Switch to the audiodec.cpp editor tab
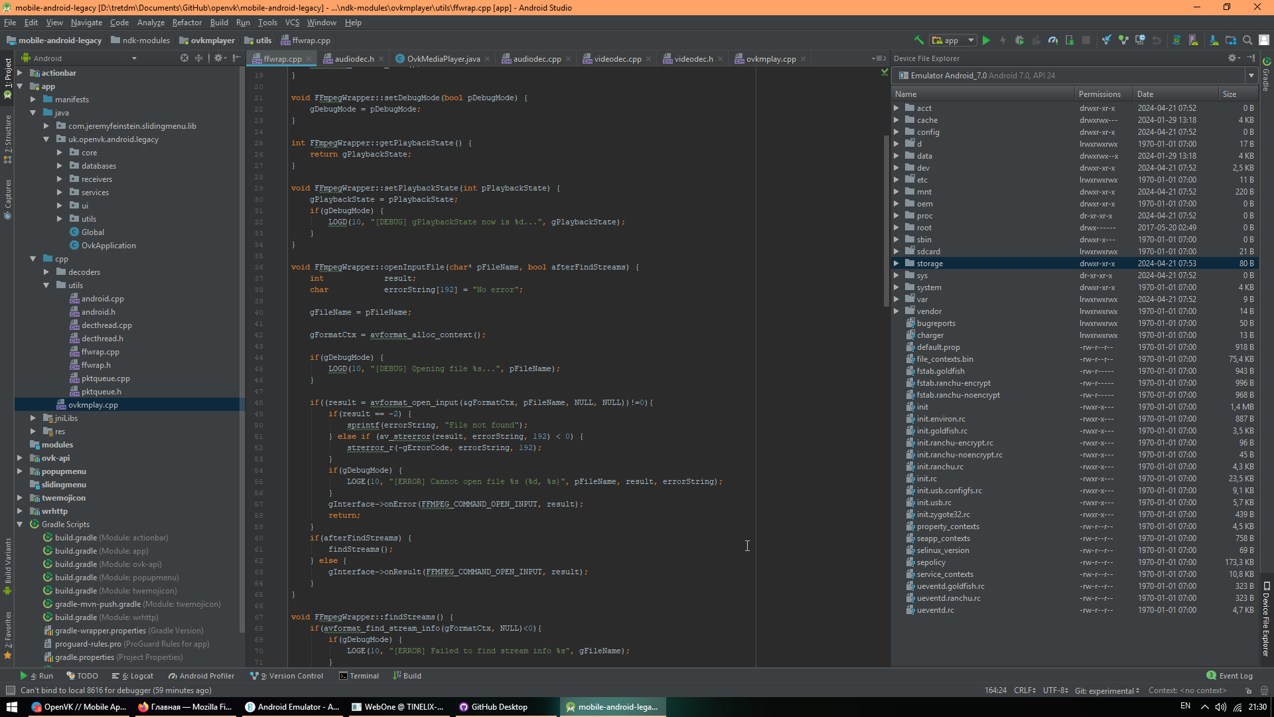 pyautogui.click(x=536, y=59)
